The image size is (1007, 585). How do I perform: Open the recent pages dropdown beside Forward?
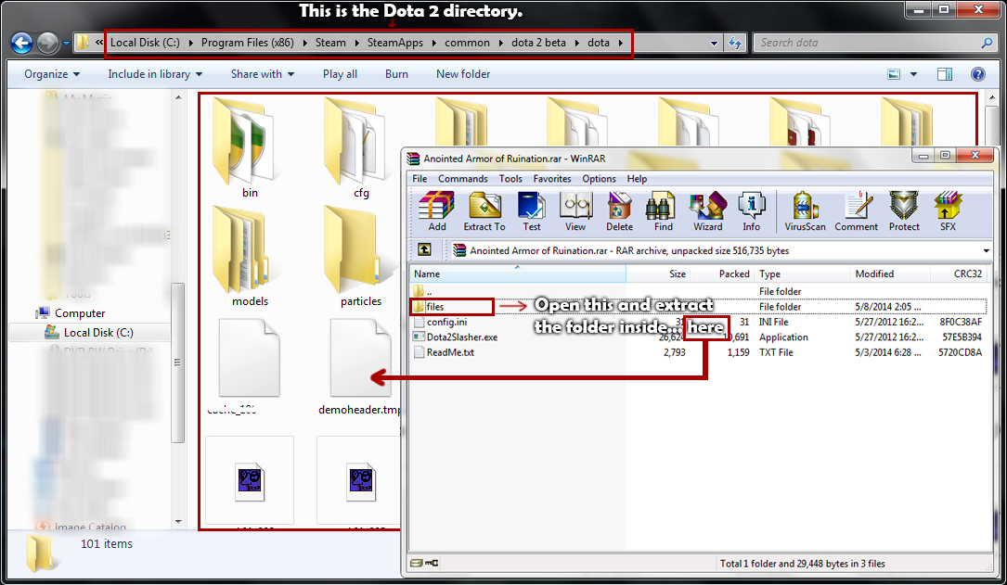66,44
